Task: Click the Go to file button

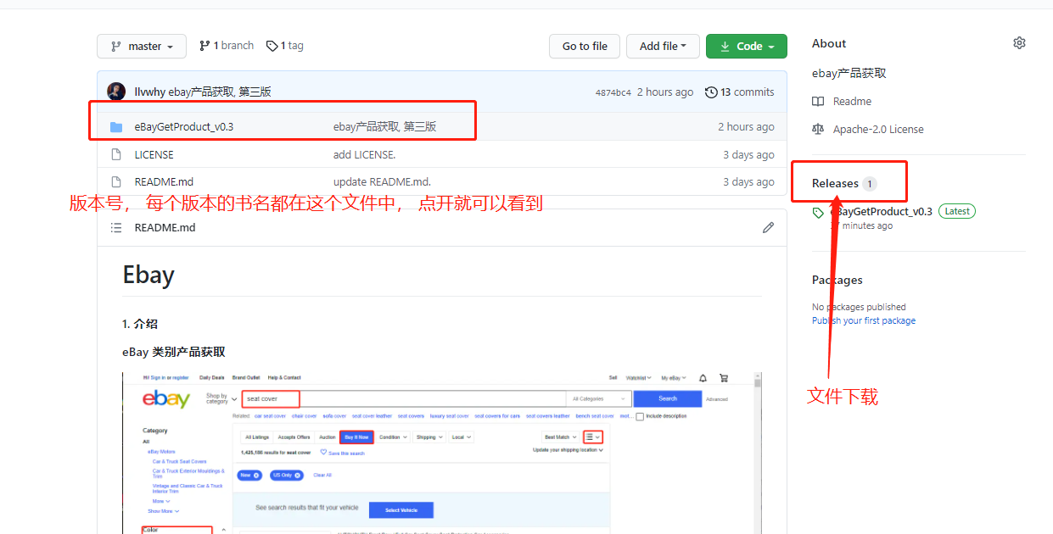Action: [585, 46]
